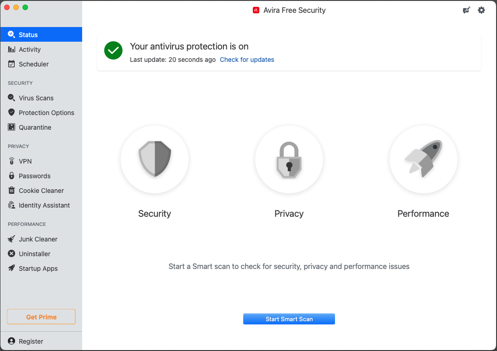The image size is (497, 351).
Task: Click the Security shield icon
Action: point(155,159)
